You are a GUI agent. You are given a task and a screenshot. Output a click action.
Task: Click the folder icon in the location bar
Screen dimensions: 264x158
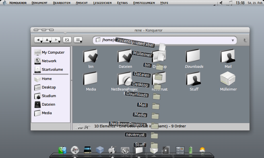coord(98,40)
